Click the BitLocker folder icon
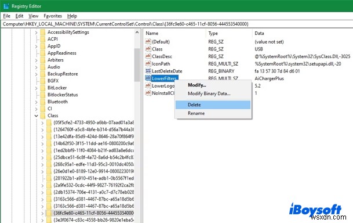Image resolution: width=353 pixels, height=223 pixels. click(x=43, y=88)
